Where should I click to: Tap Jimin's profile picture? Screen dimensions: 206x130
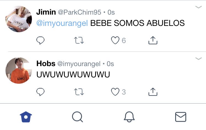(18, 19)
